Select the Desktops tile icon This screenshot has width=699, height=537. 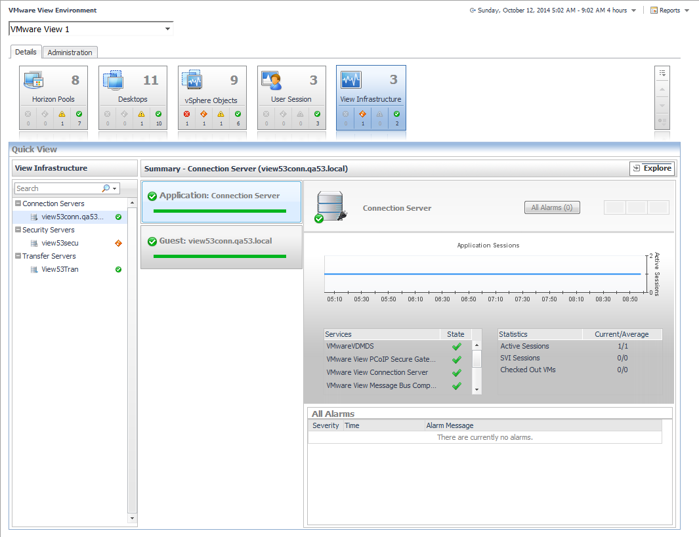(113, 80)
